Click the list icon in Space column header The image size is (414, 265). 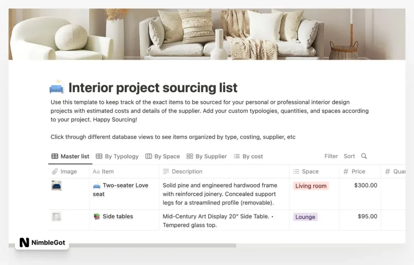pos(296,172)
